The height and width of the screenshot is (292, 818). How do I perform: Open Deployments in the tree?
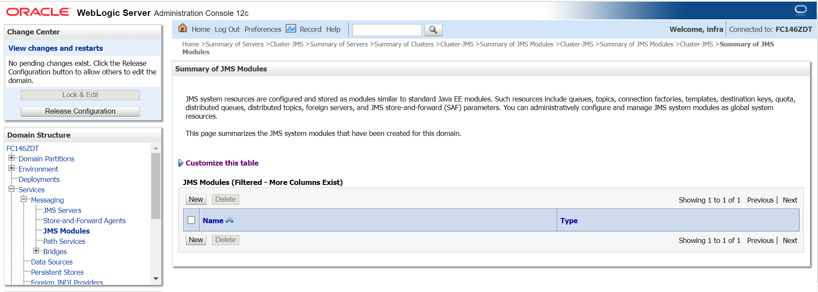click(39, 179)
